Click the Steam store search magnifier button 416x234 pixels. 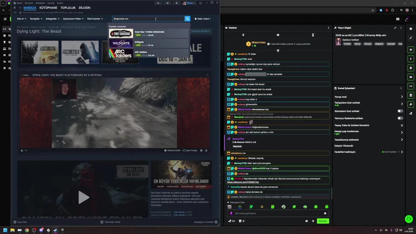(187, 19)
